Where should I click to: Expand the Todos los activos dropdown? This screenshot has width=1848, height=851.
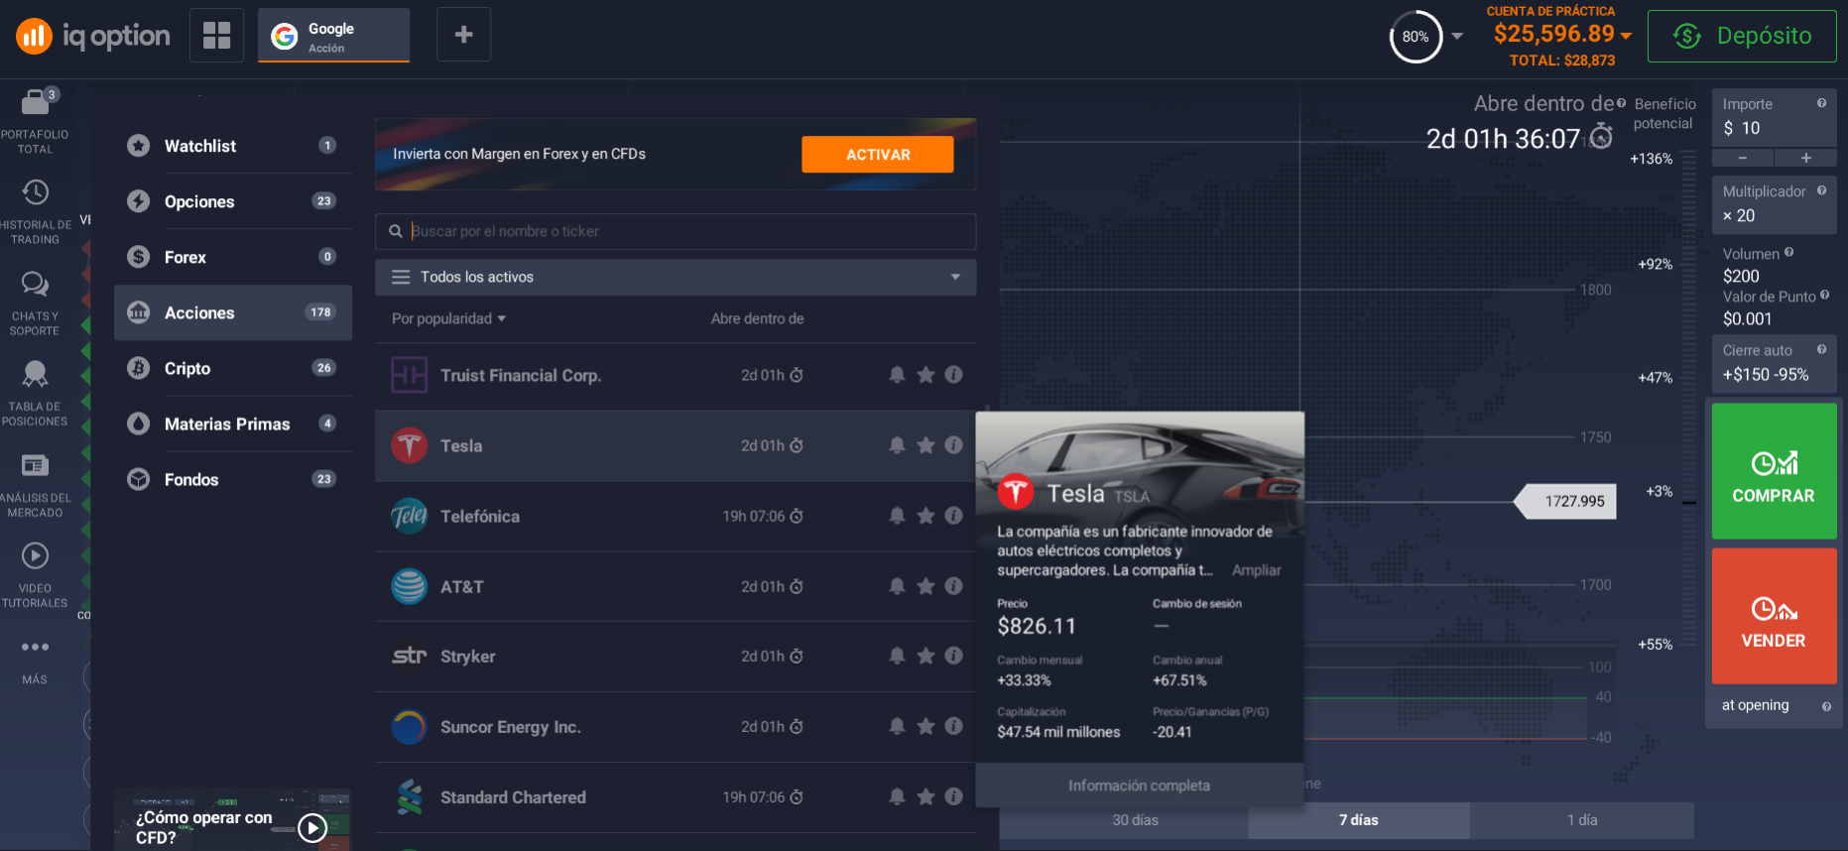(676, 277)
